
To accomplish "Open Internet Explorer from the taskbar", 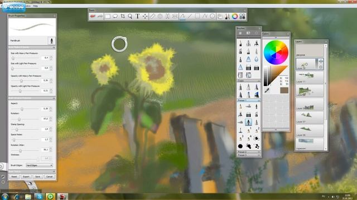I will tap(16, 196).
